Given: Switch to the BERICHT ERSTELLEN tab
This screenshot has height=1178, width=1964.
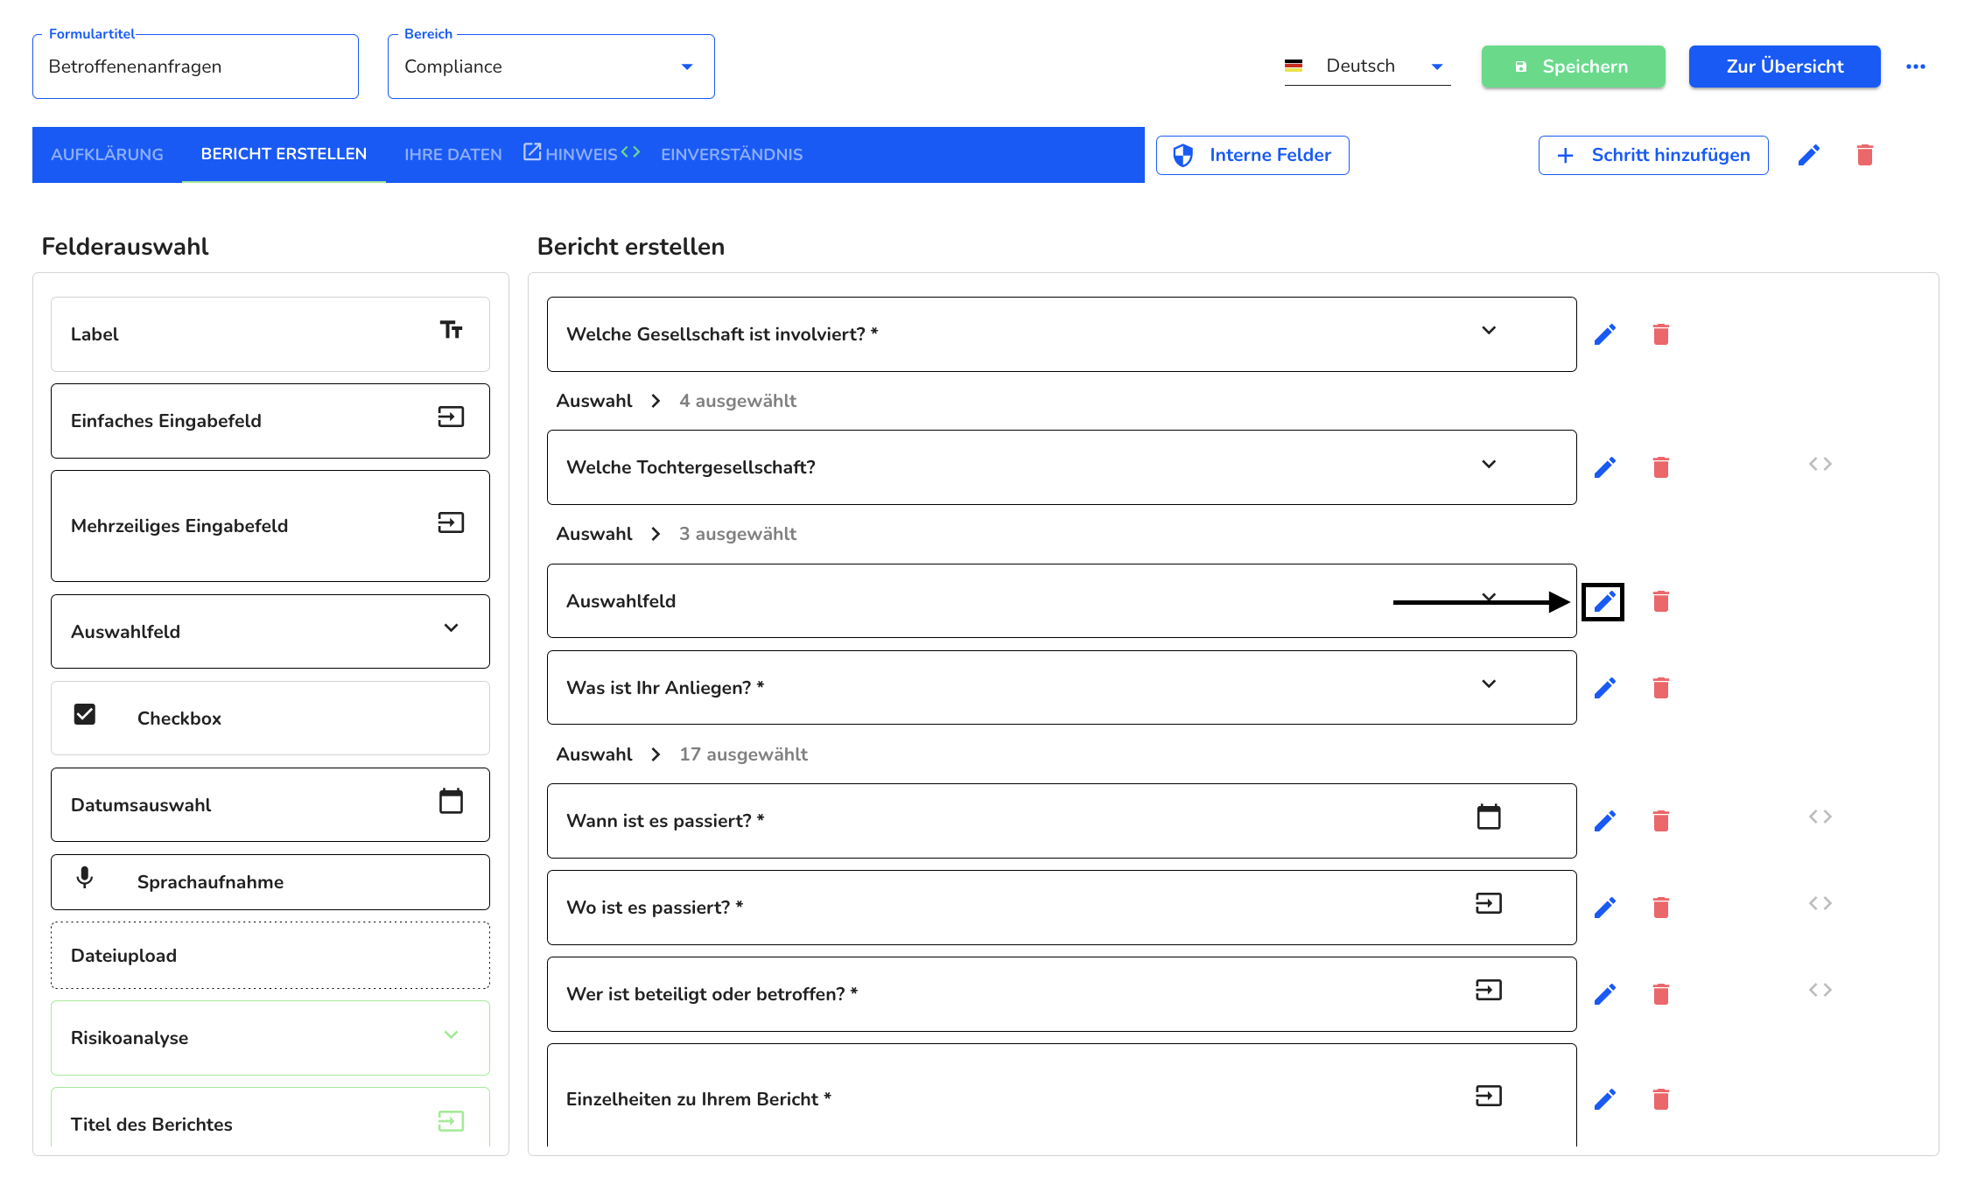Looking at the screenshot, I should pyautogui.click(x=284, y=154).
